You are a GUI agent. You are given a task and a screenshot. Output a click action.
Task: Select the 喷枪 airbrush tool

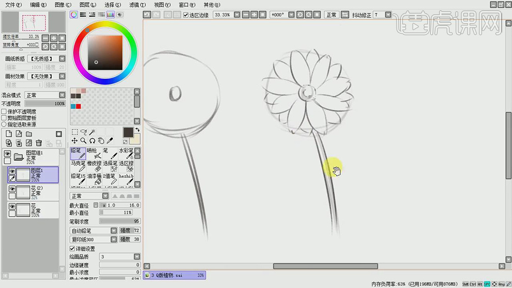(x=94, y=153)
